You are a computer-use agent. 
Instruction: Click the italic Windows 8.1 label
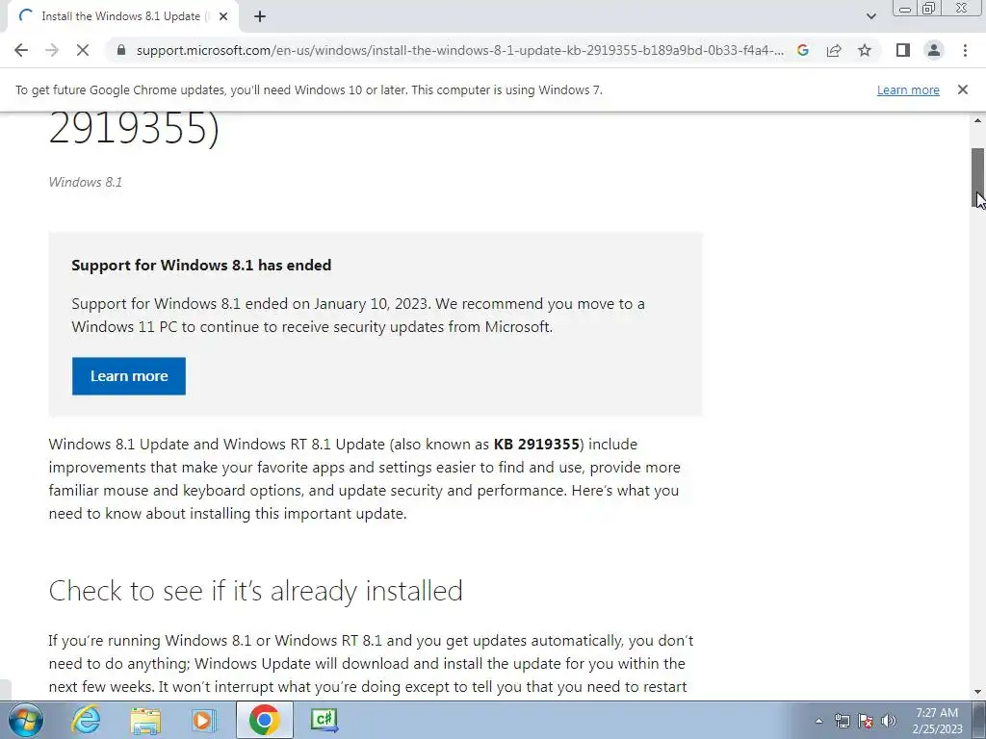pos(86,182)
